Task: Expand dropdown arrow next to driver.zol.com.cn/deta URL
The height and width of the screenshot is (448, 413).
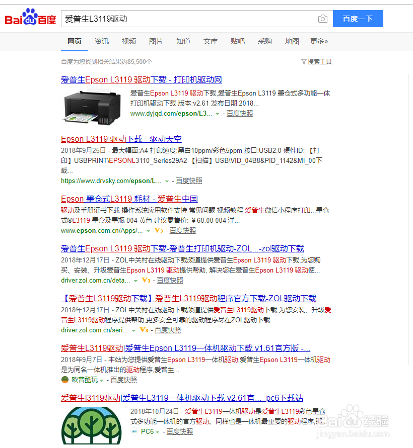Action: (135, 281)
